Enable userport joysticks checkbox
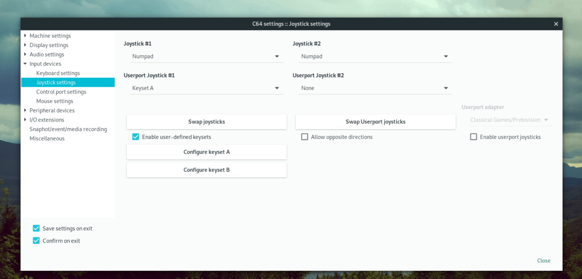The image size is (582, 279). (x=473, y=137)
